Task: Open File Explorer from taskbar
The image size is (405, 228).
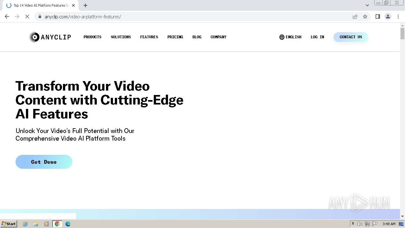Action: pyautogui.click(x=36, y=224)
